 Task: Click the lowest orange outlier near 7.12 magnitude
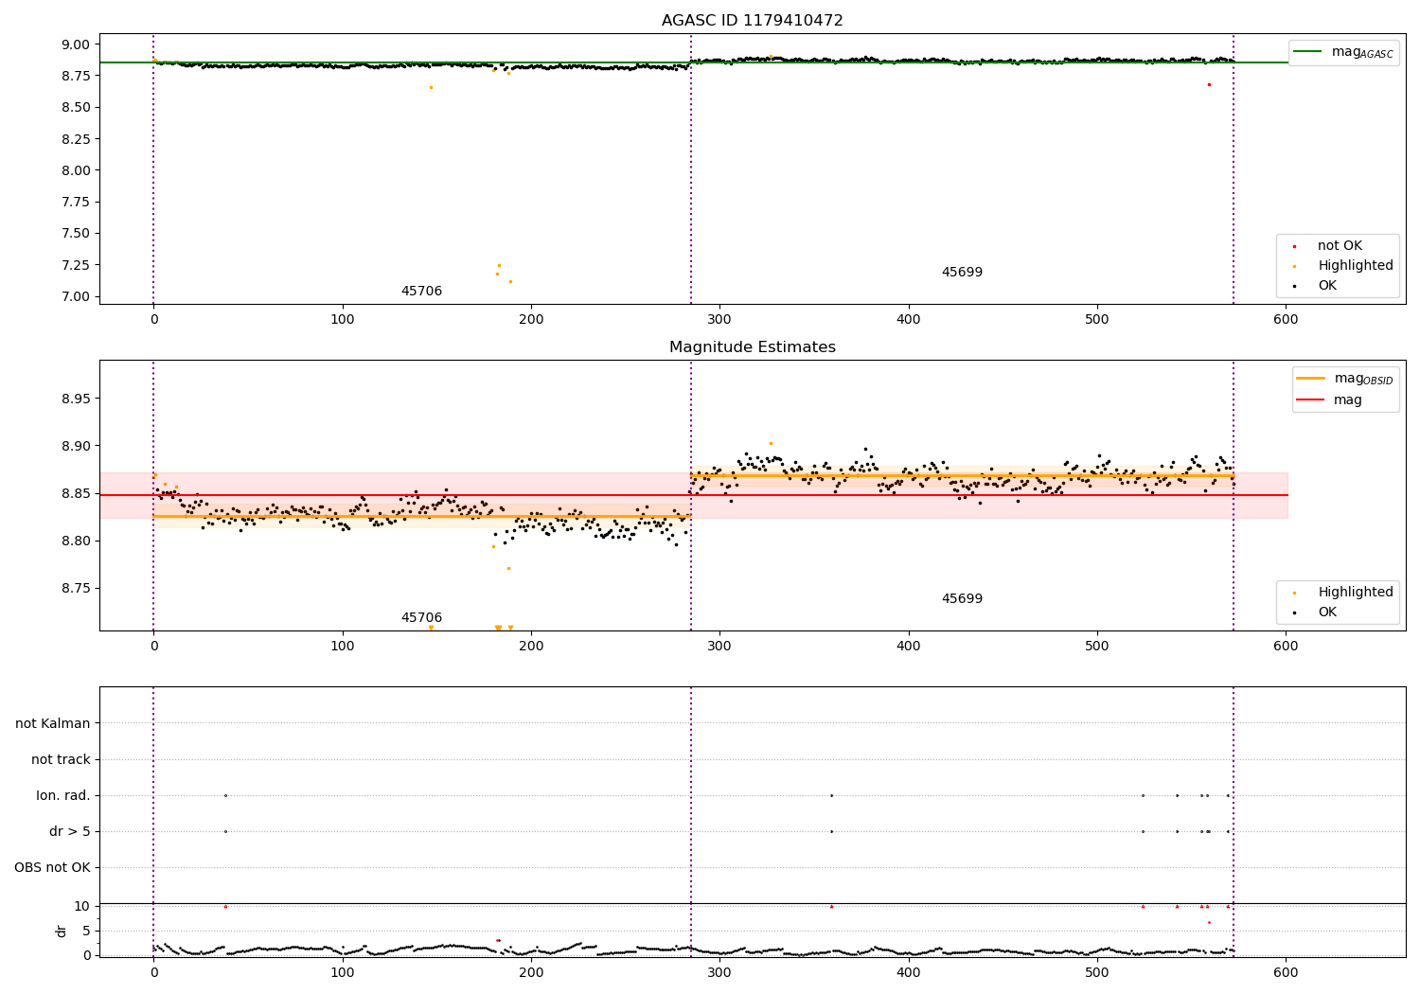click(510, 281)
